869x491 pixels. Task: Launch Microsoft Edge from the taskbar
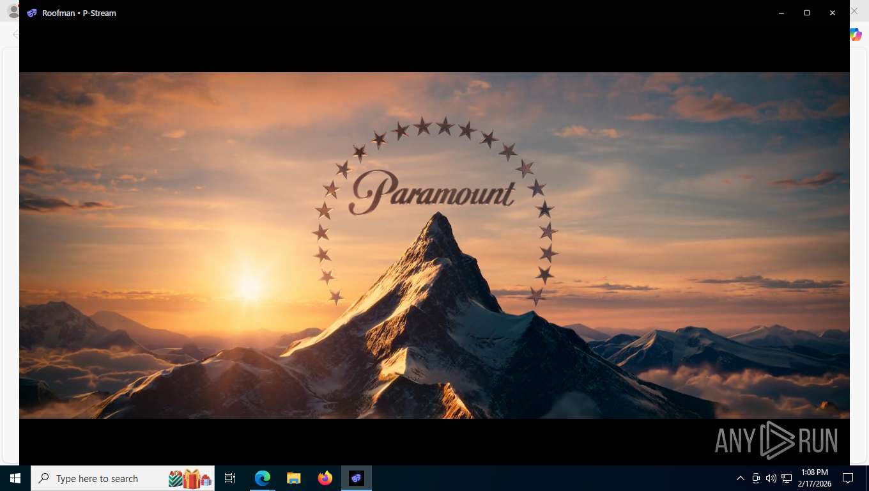(263, 478)
